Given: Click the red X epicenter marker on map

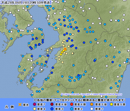Looking at the screenshot, I should pos(65,49).
